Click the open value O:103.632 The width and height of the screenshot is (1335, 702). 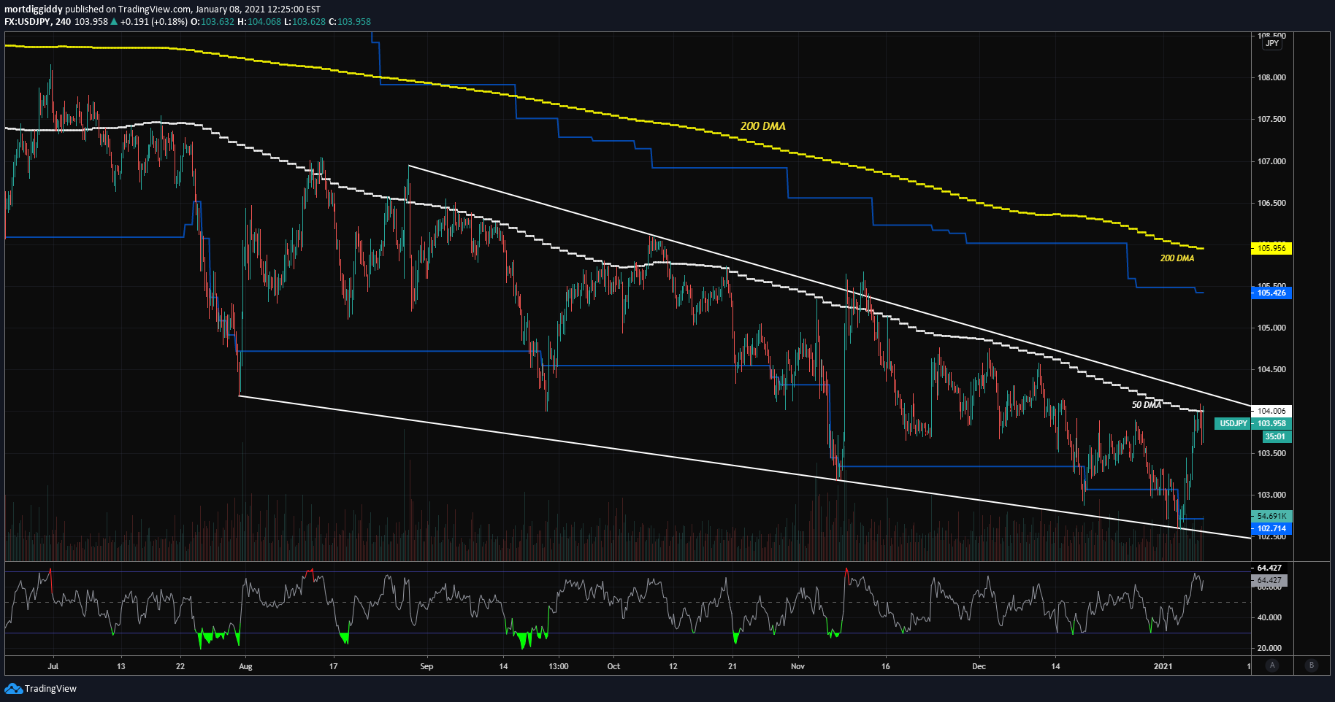coord(213,21)
